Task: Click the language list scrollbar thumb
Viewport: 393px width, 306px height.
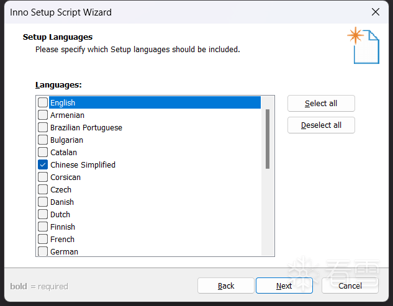Action: (x=268, y=139)
